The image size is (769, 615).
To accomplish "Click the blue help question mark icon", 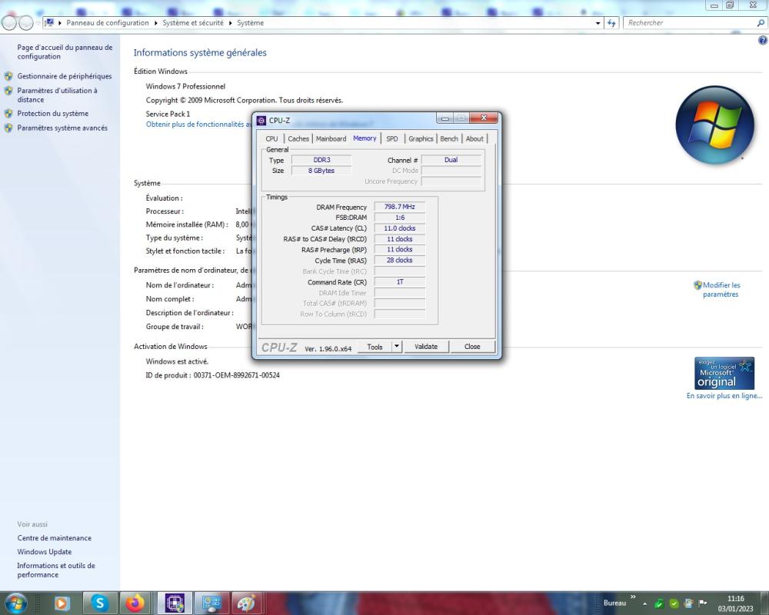I will coord(762,40).
